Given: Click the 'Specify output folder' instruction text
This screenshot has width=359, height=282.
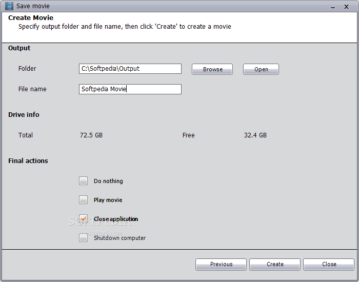Looking at the screenshot, I should [x=125, y=27].
